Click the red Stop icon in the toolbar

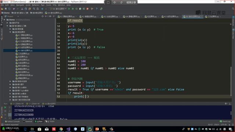pyautogui.click(x=87, y=9)
